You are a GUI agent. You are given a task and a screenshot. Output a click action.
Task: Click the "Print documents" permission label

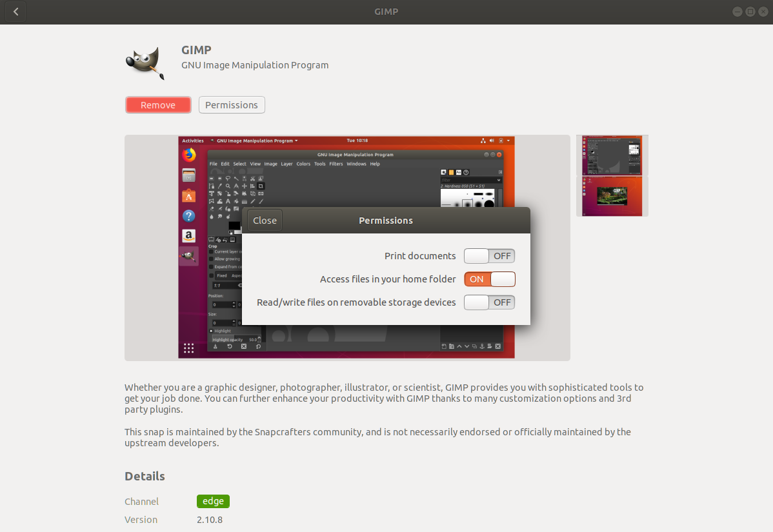[420, 256]
